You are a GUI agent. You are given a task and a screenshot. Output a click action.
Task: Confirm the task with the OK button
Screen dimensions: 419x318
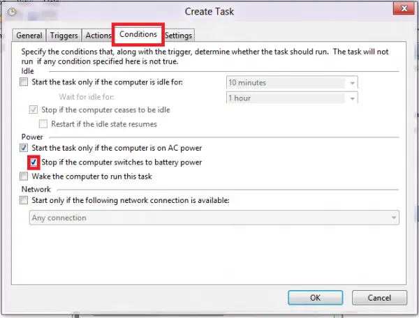tap(316, 298)
